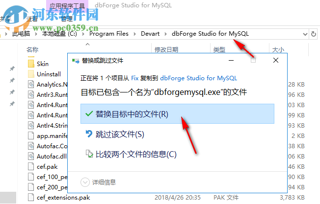Image resolution: width=320 pixels, height=204 pixels.
Task: Click the 2 KB size cell
Action: pos(298,136)
